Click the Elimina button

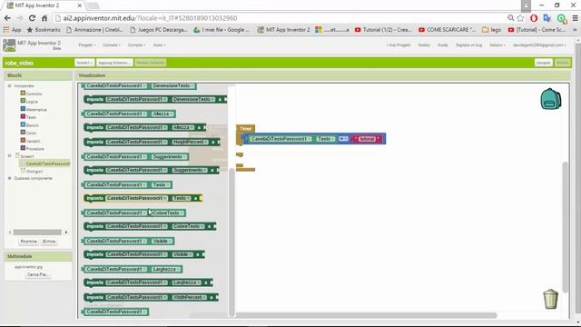coord(49,242)
